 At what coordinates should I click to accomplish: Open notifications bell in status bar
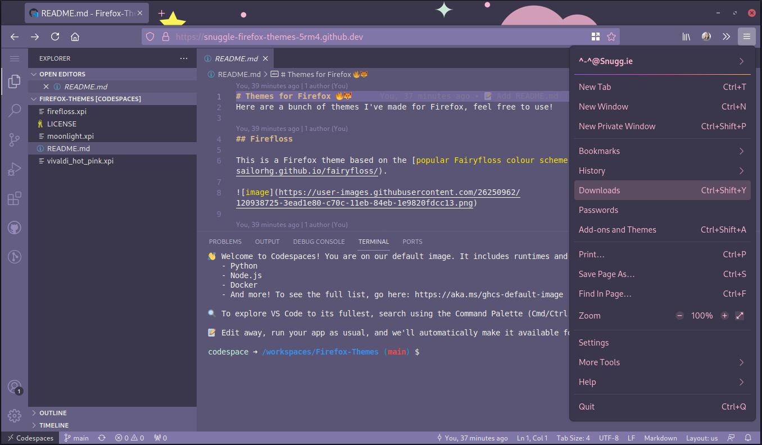748,438
